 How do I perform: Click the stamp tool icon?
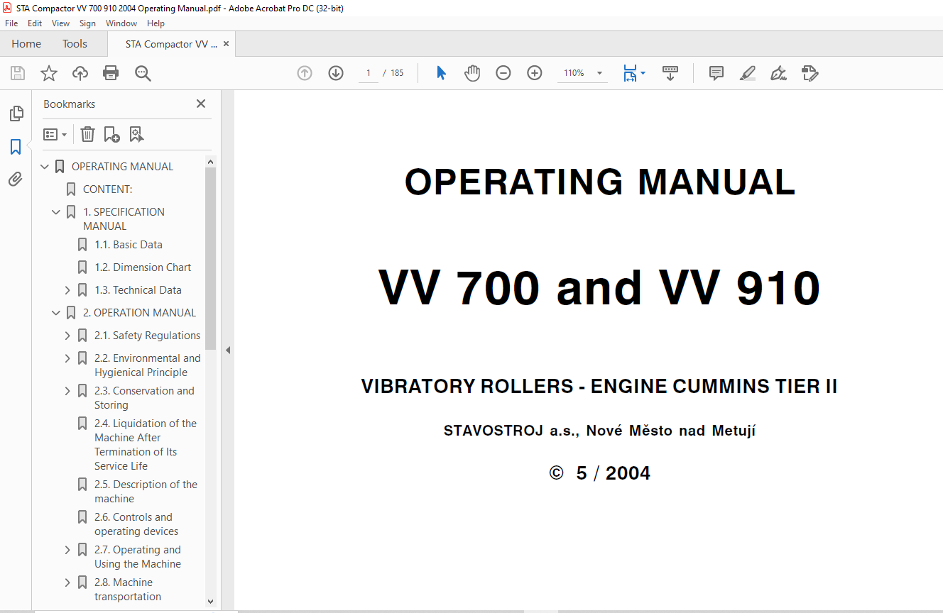click(x=810, y=73)
